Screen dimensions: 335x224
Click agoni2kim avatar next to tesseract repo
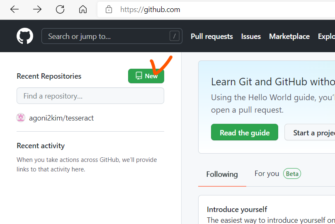21,118
